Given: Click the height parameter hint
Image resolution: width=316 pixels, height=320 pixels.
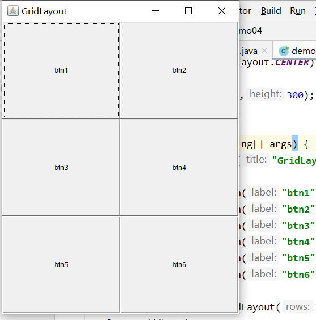Looking at the screenshot, I should [x=266, y=94].
